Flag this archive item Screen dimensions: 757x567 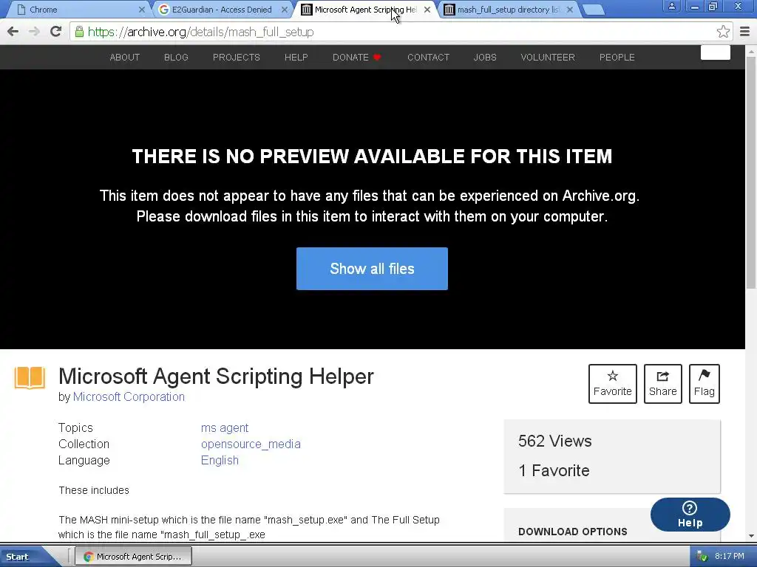[704, 384]
